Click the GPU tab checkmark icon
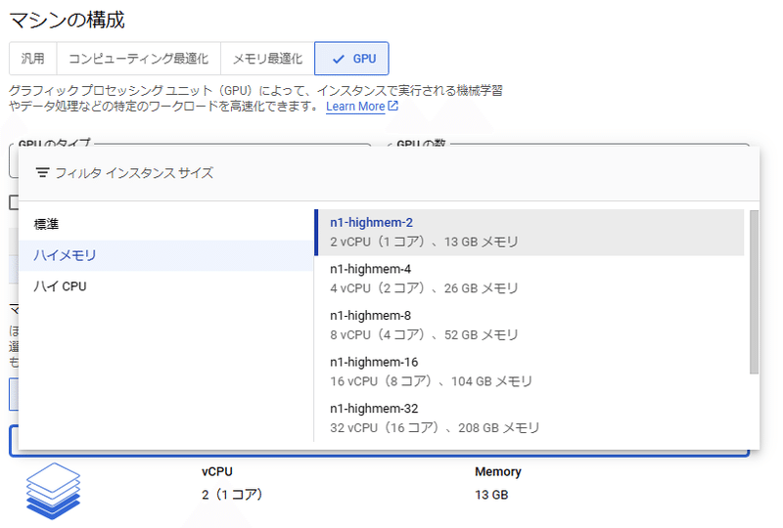This screenshot has width=783, height=528. [x=339, y=59]
